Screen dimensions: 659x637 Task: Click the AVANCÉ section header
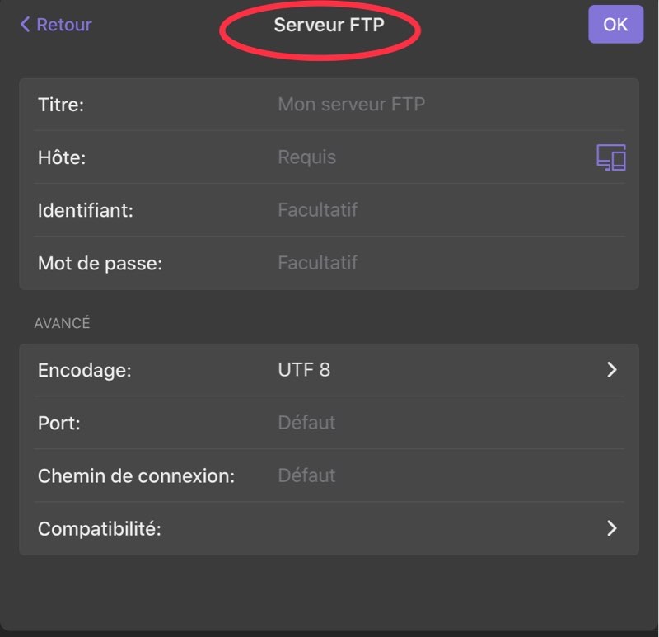[x=62, y=323]
